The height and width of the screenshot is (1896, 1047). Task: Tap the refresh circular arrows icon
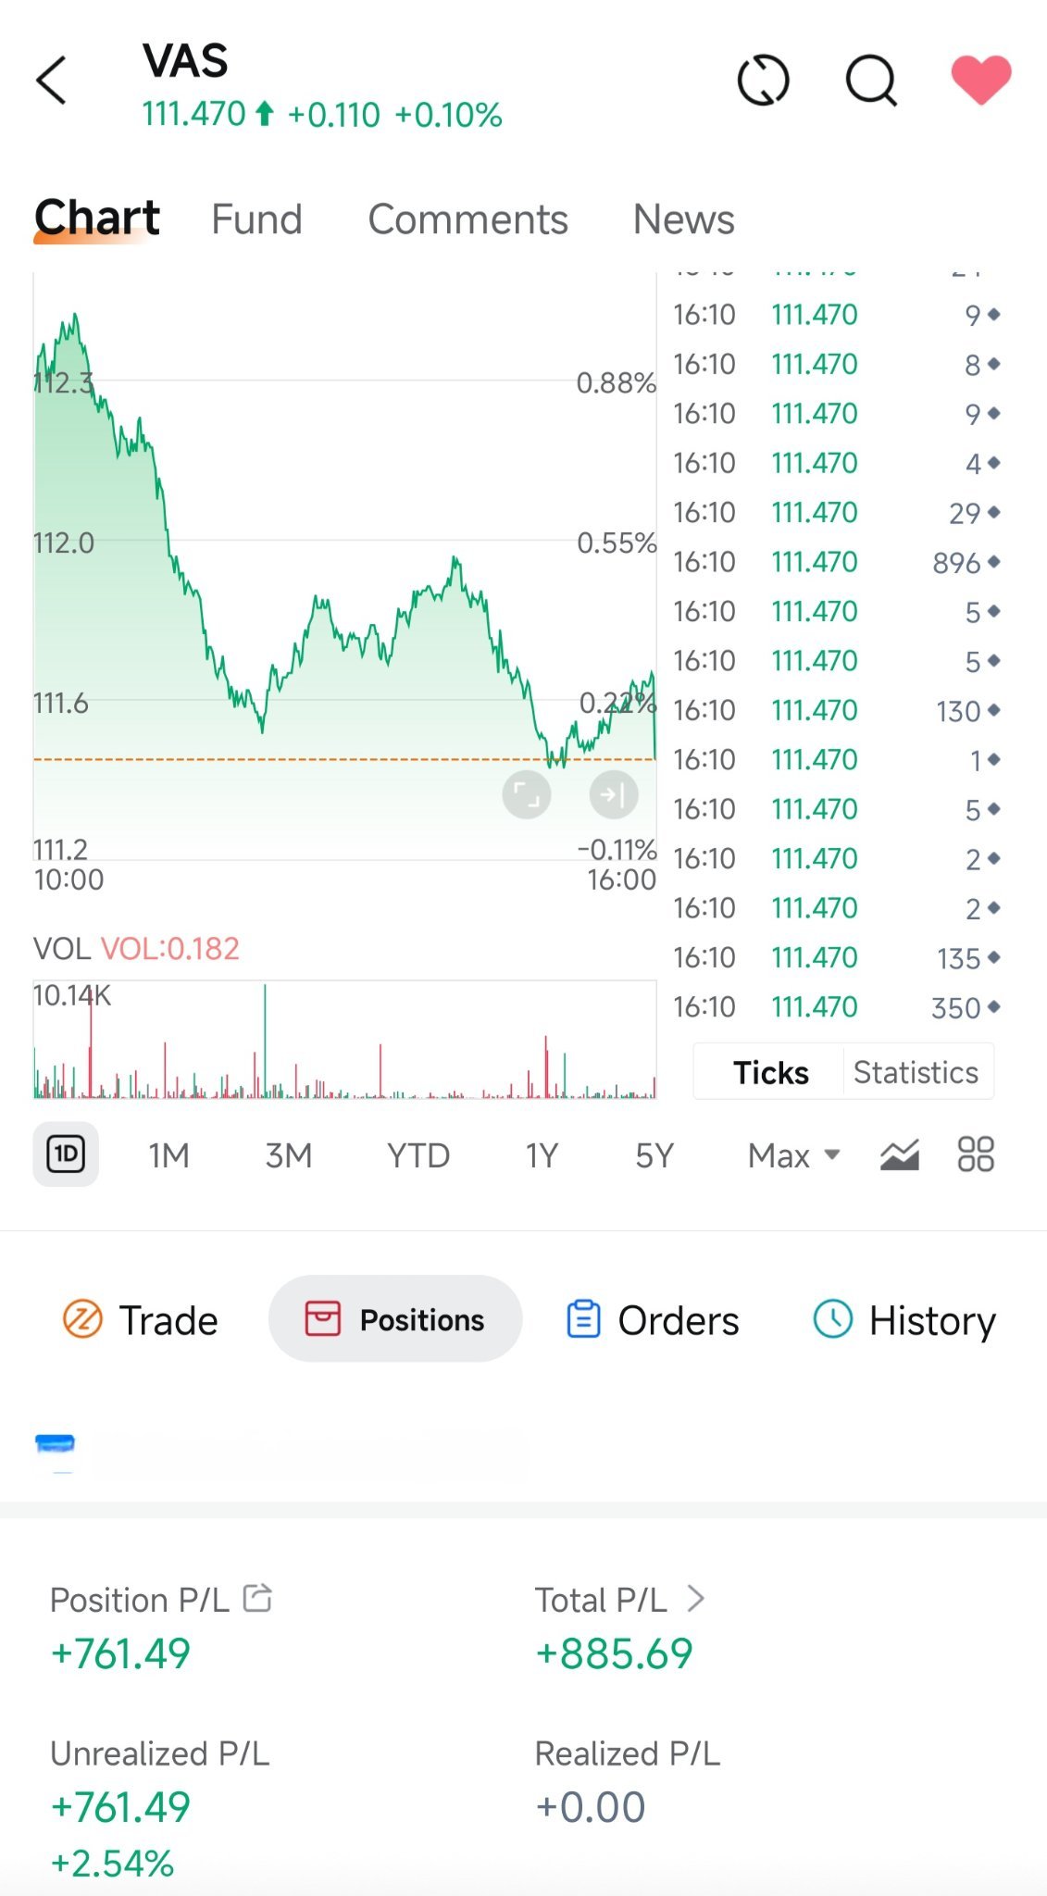coord(763,81)
